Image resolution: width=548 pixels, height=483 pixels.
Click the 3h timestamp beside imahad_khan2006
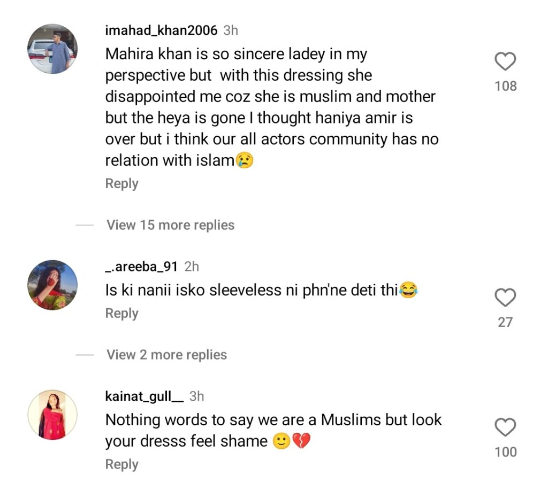[x=231, y=30]
